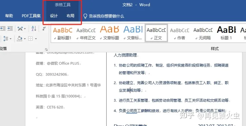Click list item 4 about 薪酬和绩效
The image size is (246, 126).
(x=170, y=111)
